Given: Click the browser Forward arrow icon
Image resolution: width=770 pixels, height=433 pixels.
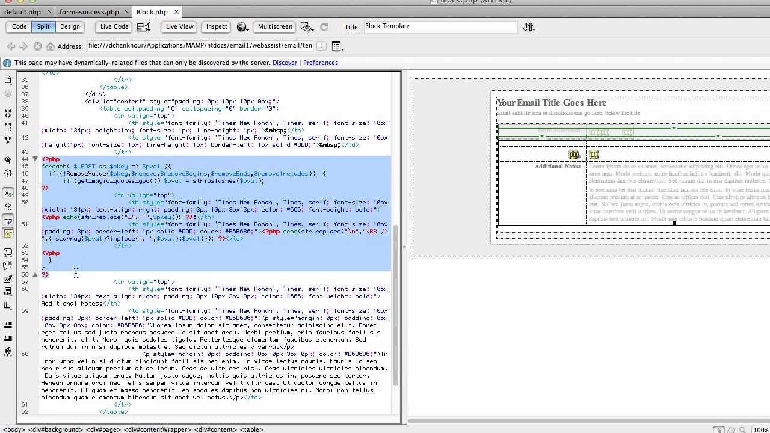Looking at the screenshot, I should [23, 46].
